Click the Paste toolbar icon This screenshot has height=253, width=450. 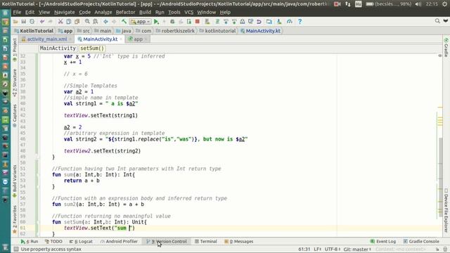coord(77,22)
